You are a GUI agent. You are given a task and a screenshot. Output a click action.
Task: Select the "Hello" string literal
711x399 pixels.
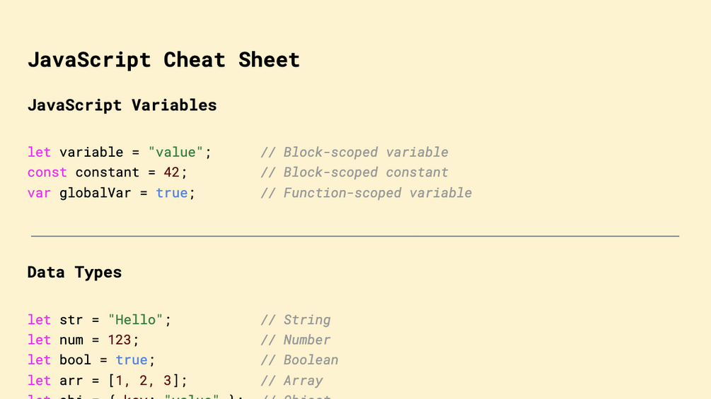(x=136, y=320)
